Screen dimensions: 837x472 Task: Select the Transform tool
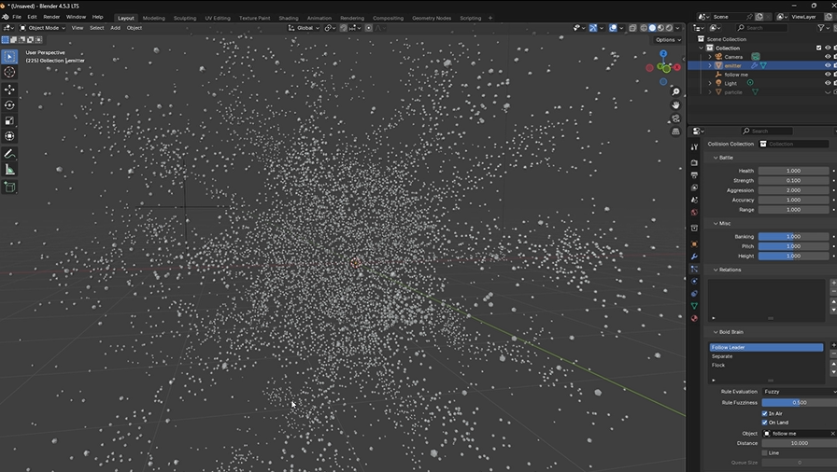(x=9, y=136)
